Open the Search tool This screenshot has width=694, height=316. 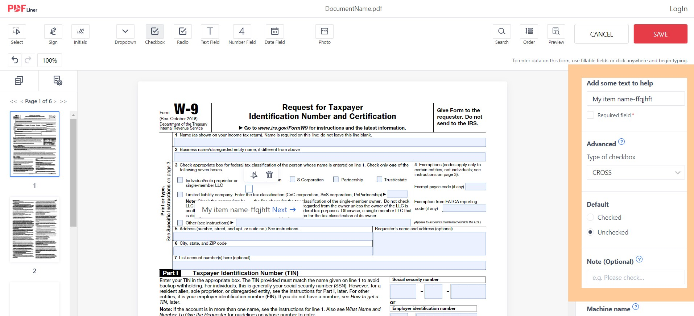point(502,34)
